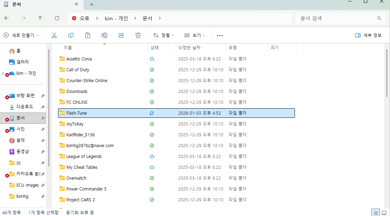Expand the kim - 개인 tree node
Image resolution: width=390 pixels, height=216 pixels.
coord(3,73)
